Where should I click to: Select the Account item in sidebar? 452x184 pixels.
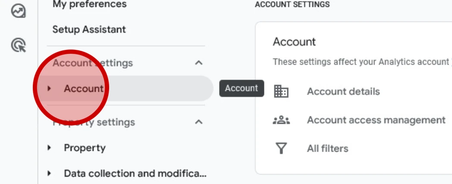(126, 88)
